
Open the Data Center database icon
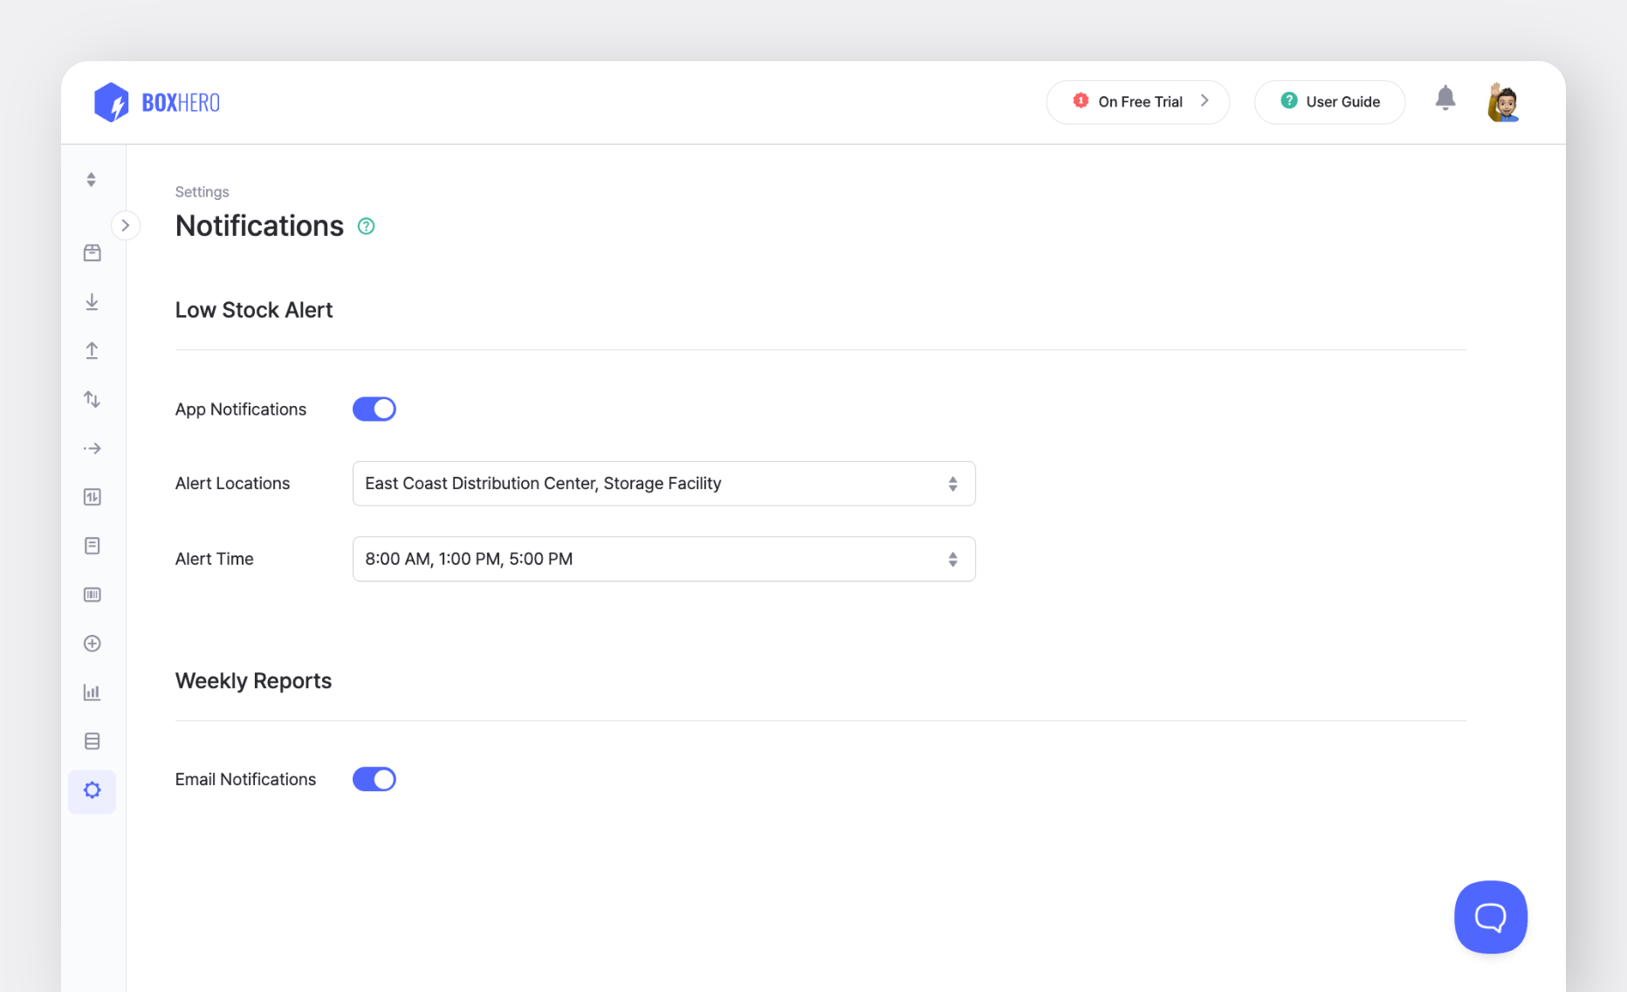click(92, 741)
